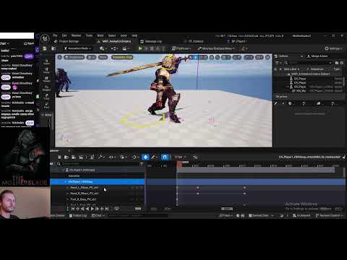This screenshot has height=260, width=347.
Task: Open the File menu
Action: 55,35
